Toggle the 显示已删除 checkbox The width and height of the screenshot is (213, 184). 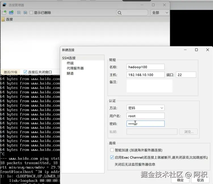click(x=31, y=13)
